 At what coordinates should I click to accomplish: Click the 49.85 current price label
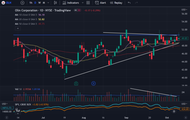click(184, 38)
